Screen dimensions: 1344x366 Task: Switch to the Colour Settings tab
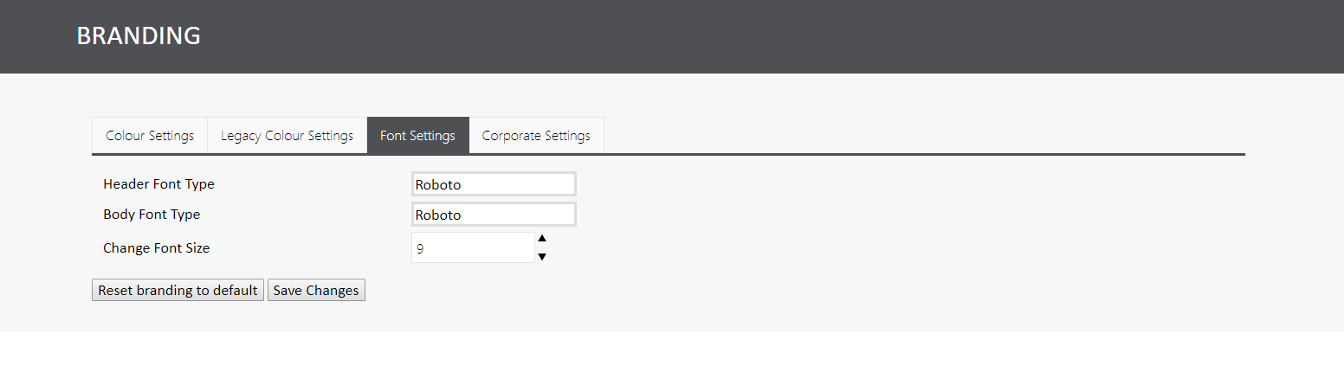click(x=150, y=136)
